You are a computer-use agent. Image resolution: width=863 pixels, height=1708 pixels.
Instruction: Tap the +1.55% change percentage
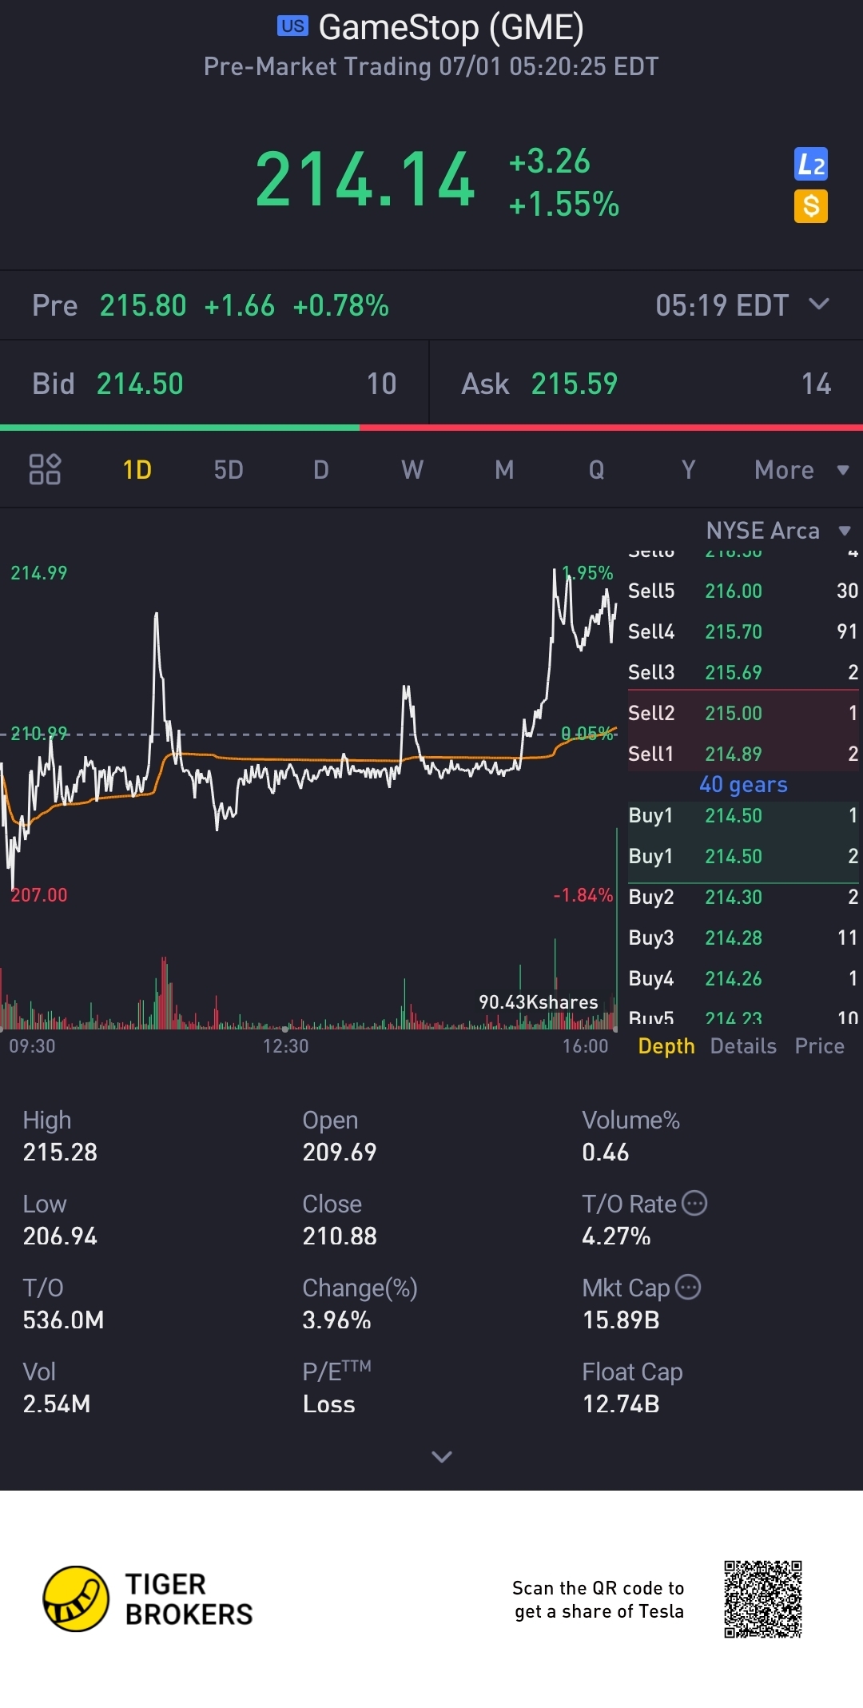coord(564,205)
